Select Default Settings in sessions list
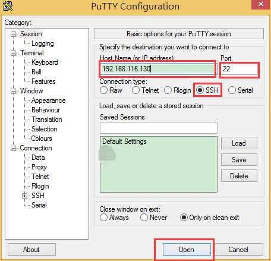This screenshot has width=271, height=261. pyautogui.click(x=124, y=141)
